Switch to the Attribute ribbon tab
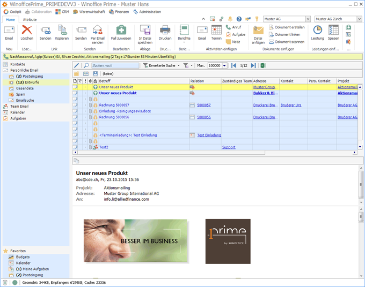Image resolution: width=365 pixels, height=287 pixels. click(30, 19)
